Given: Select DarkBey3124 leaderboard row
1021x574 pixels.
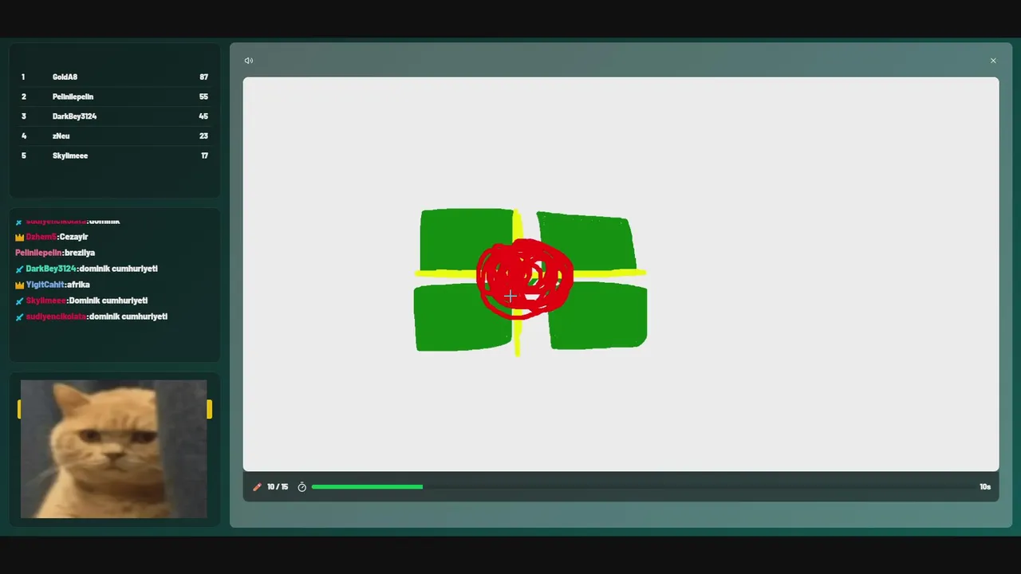Looking at the screenshot, I should coord(115,116).
